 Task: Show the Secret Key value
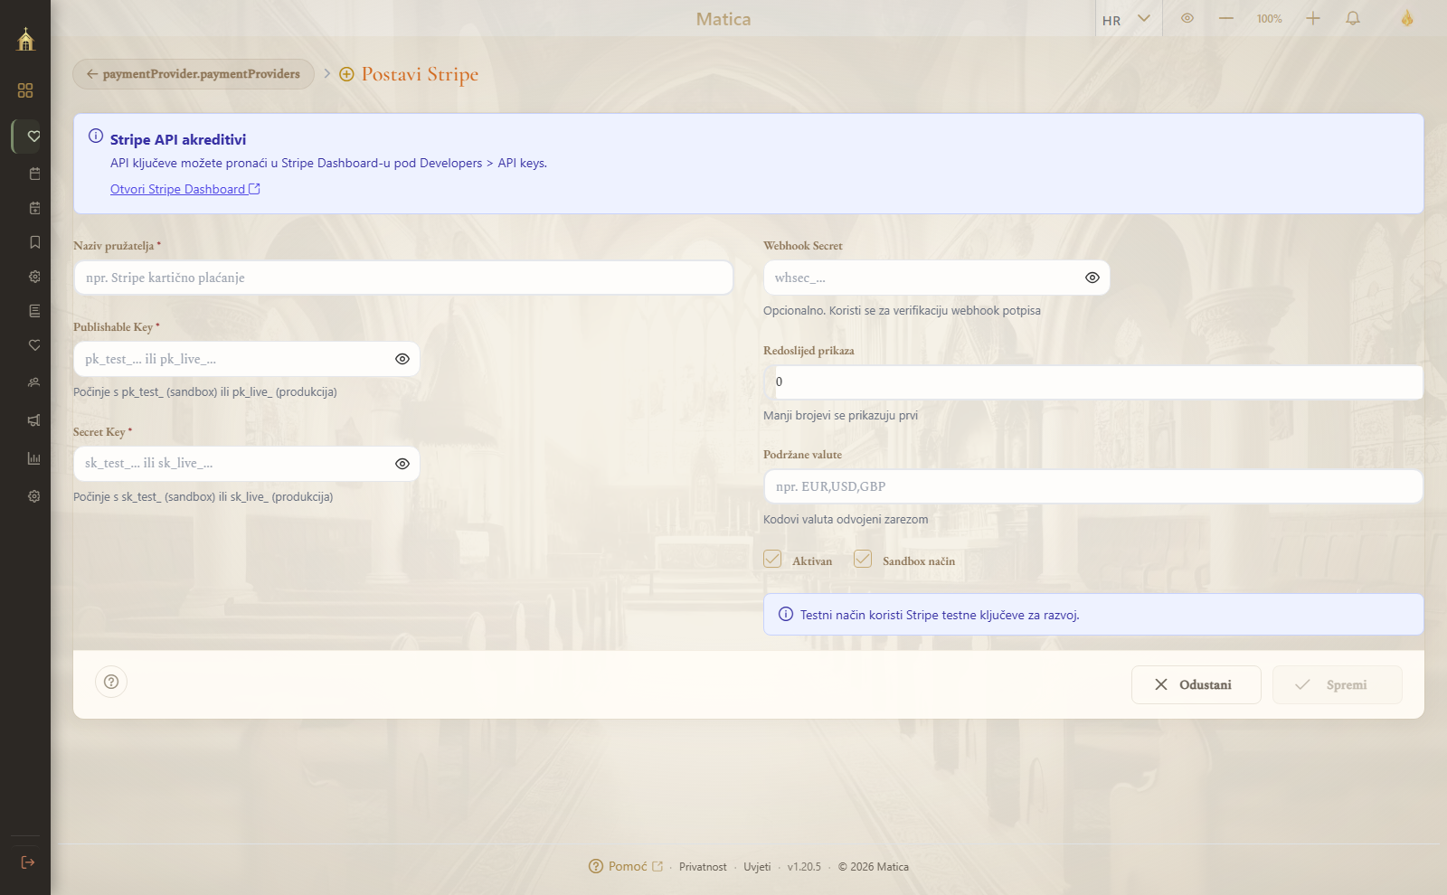(402, 464)
